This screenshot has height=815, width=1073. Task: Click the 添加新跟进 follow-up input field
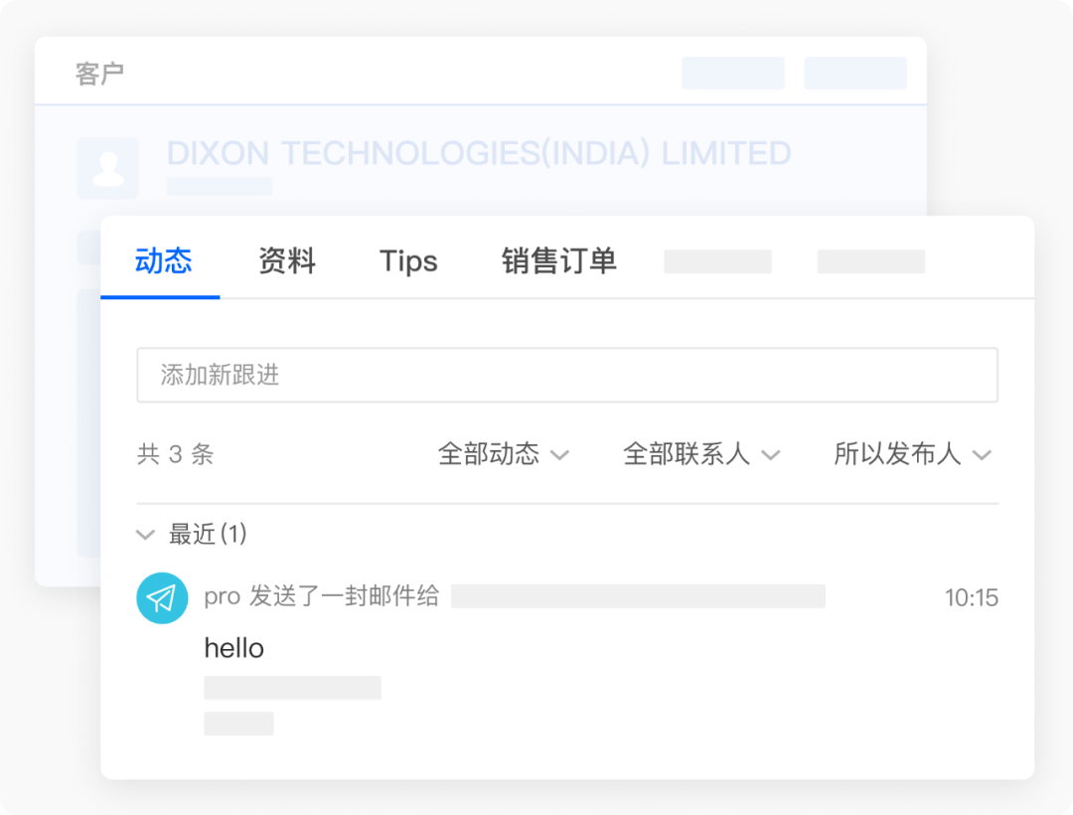568,375
